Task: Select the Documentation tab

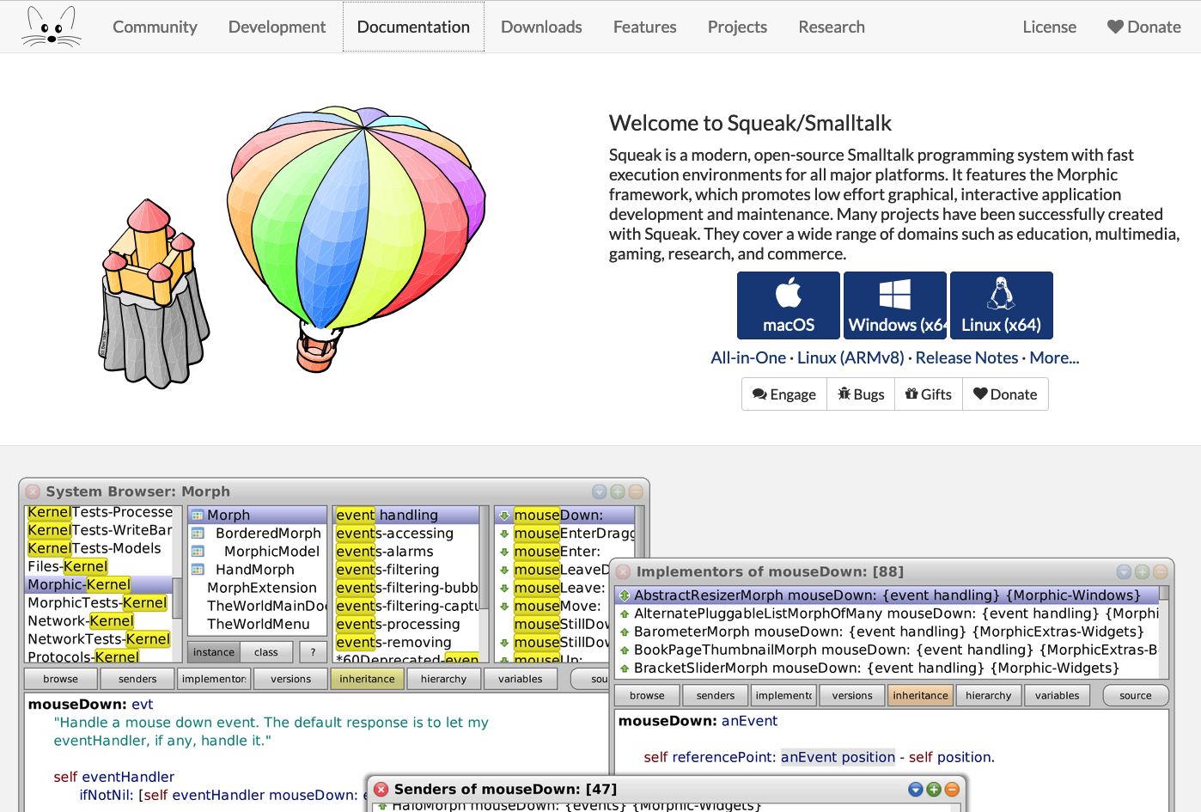Action: tap(413, 27)
